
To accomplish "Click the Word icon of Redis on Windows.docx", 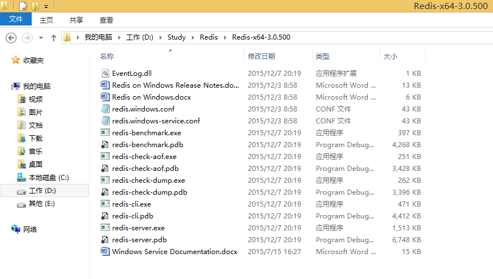I will (105, 97).
